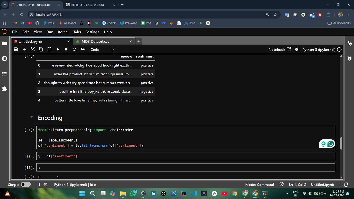Click the shield trust icon in status bar
354x199 pixels.
click(x=282, y=185)
